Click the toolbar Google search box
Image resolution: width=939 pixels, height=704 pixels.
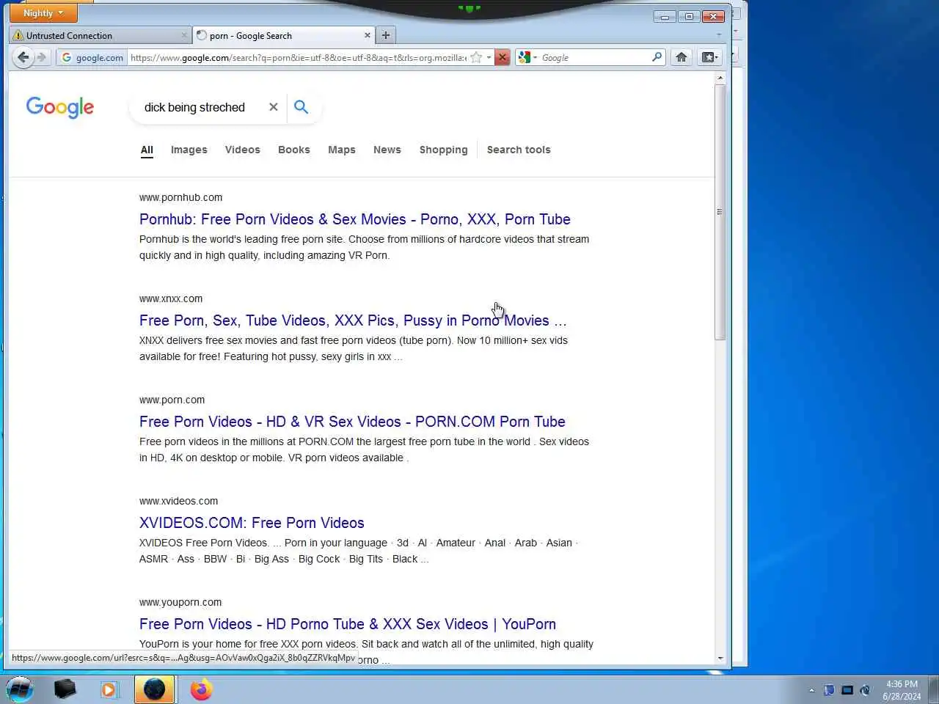(x=595, y=57)
